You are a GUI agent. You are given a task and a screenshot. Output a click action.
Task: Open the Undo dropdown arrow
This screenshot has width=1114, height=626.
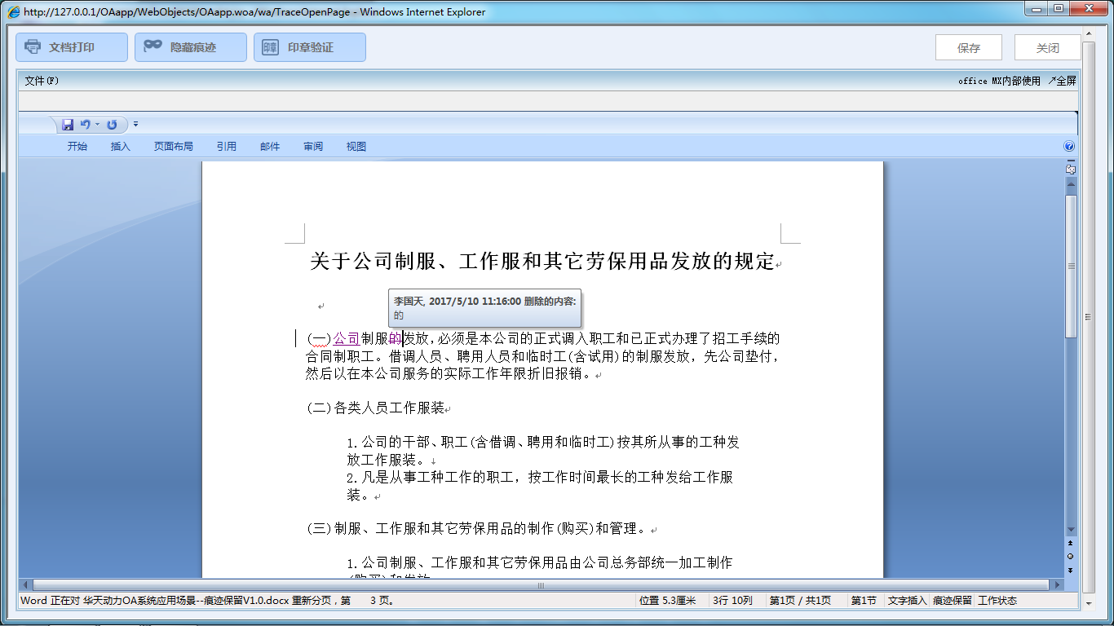coord(95,124)
